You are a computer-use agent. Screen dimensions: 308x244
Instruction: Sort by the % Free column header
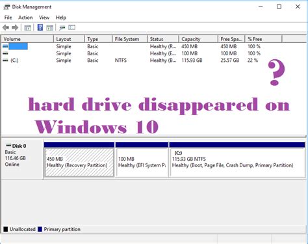tap(264, 39)
